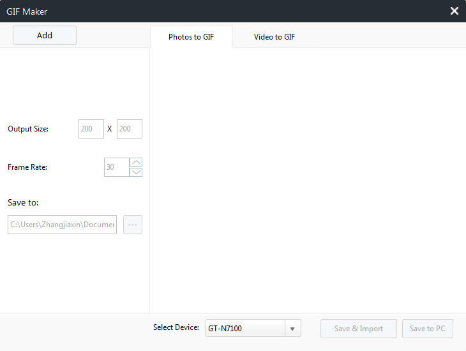
Task: Click the Output Size height field
Action: (130, 129)
